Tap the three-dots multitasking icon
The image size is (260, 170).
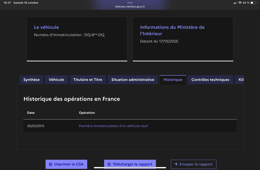[130, 3]
